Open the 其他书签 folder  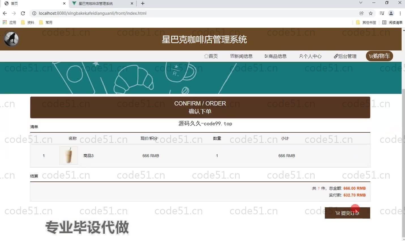[366, 22]
